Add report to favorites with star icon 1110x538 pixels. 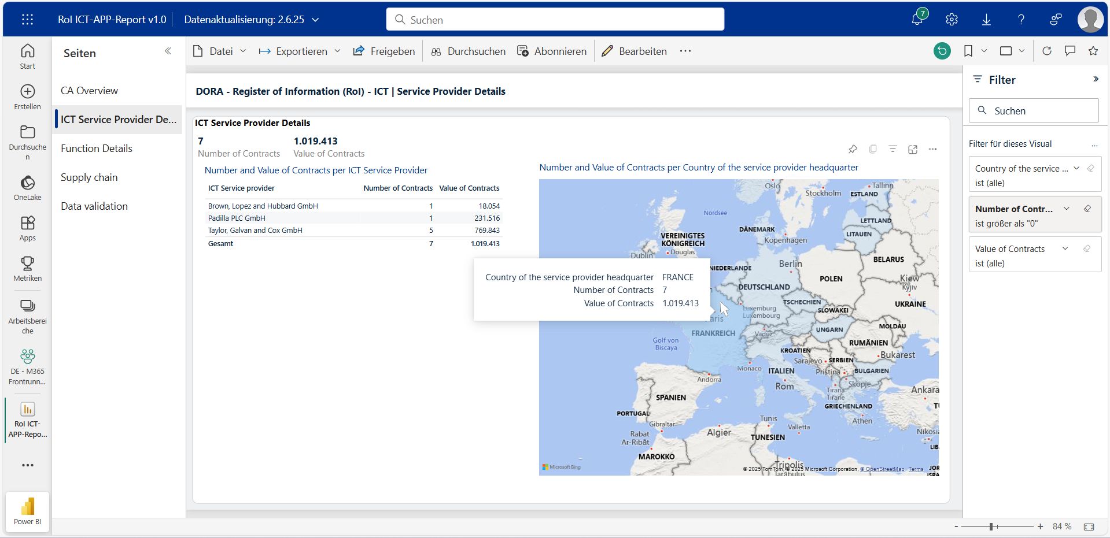[1093, 51]
